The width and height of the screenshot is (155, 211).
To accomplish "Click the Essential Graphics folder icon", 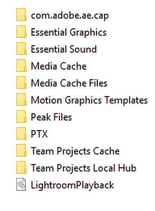I will (21, 32).
